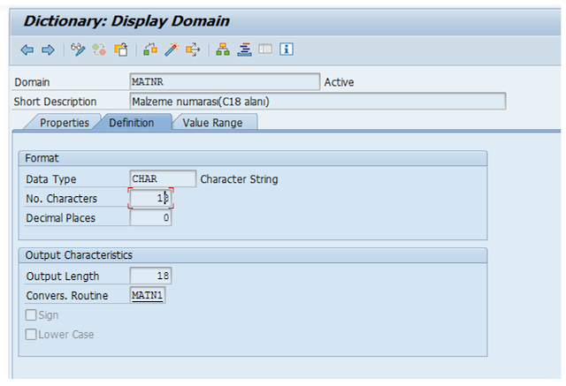Click the 'No. Characters' label
566x386 pixels.
pyautogui.click(x=61, y=199)
